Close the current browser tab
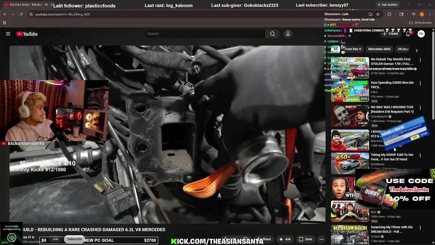Image resolution: width=435 pixels, height=245 pixels. tap(52, 5)
